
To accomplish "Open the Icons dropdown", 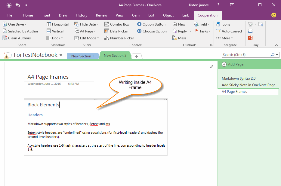I will click(224, 24).
